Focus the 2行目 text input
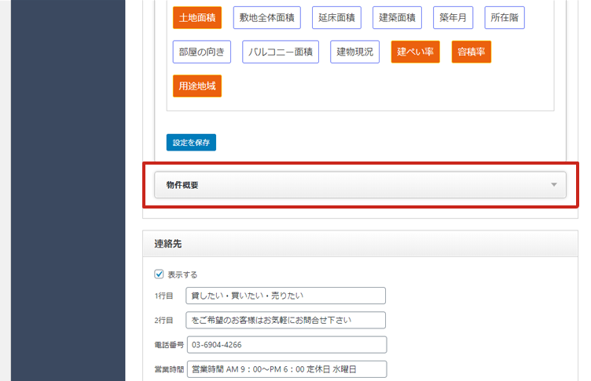Image resolution: width=591 pixels, height=381 pixels. tap(286, 320)
